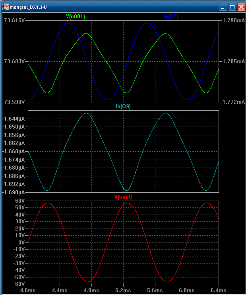
Task: Click the 4.8ms time axis label
Action: pyautogui.click(x=91, y=291)
